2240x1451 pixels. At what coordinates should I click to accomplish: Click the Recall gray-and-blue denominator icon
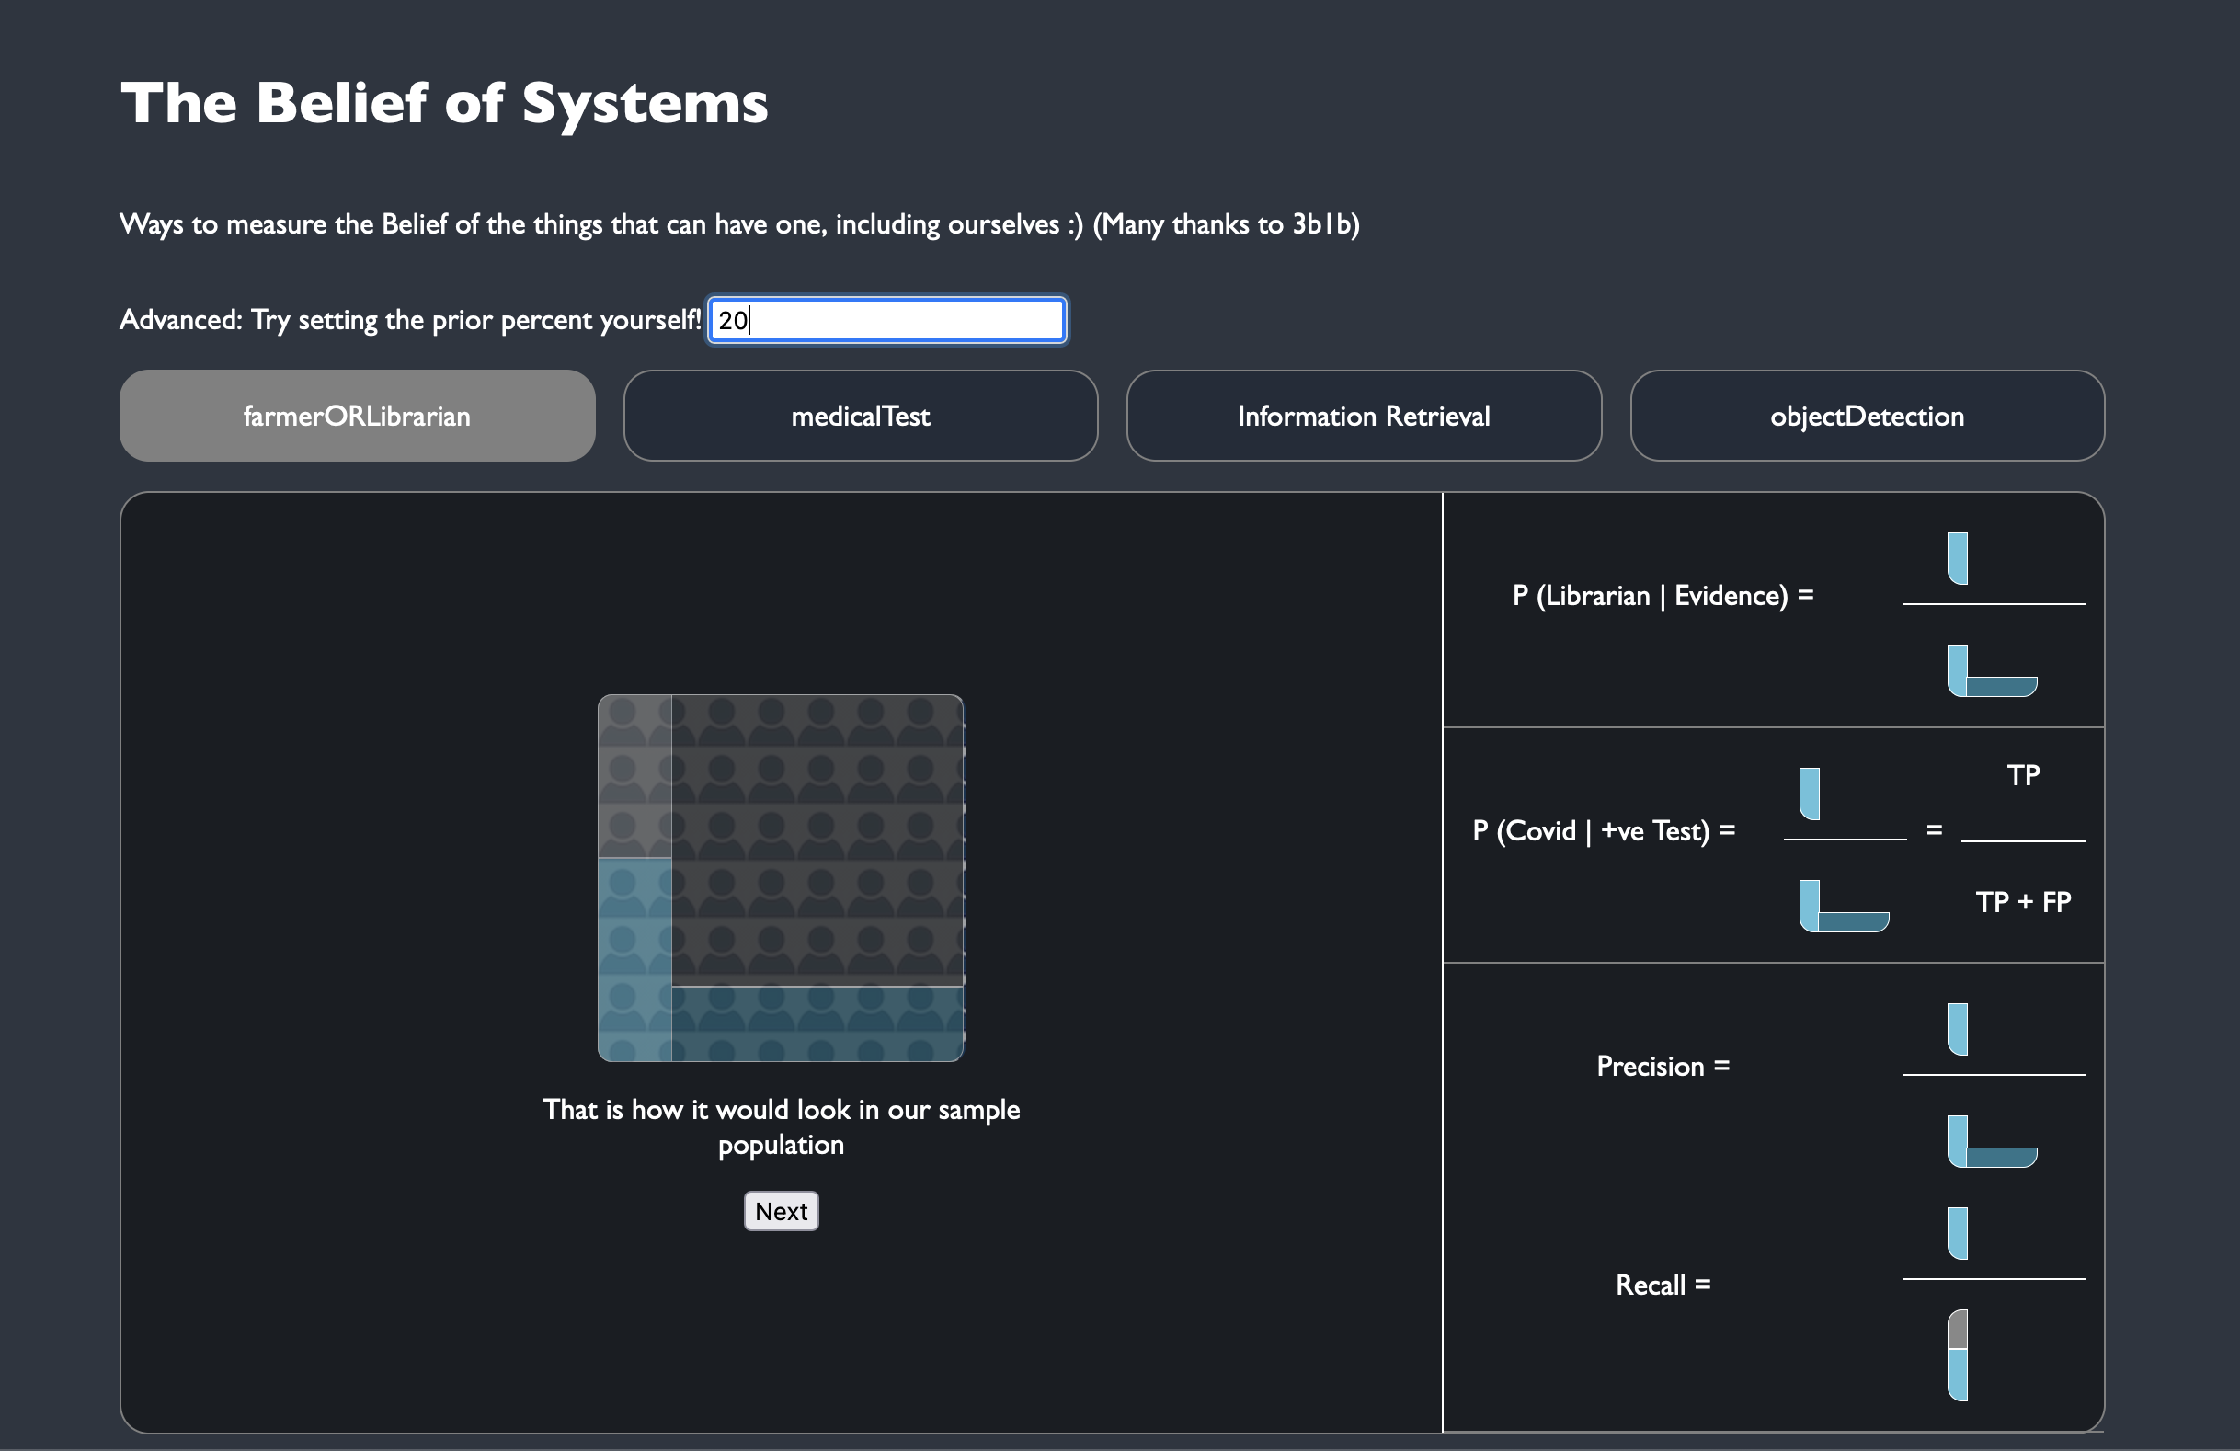coord(1958,1355)
